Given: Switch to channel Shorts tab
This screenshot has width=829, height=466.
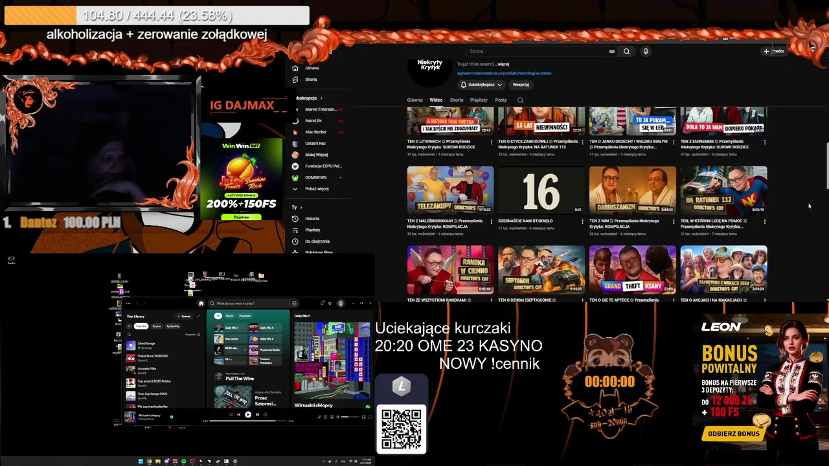Looking at the screenshot, I should tap(457, 100).
